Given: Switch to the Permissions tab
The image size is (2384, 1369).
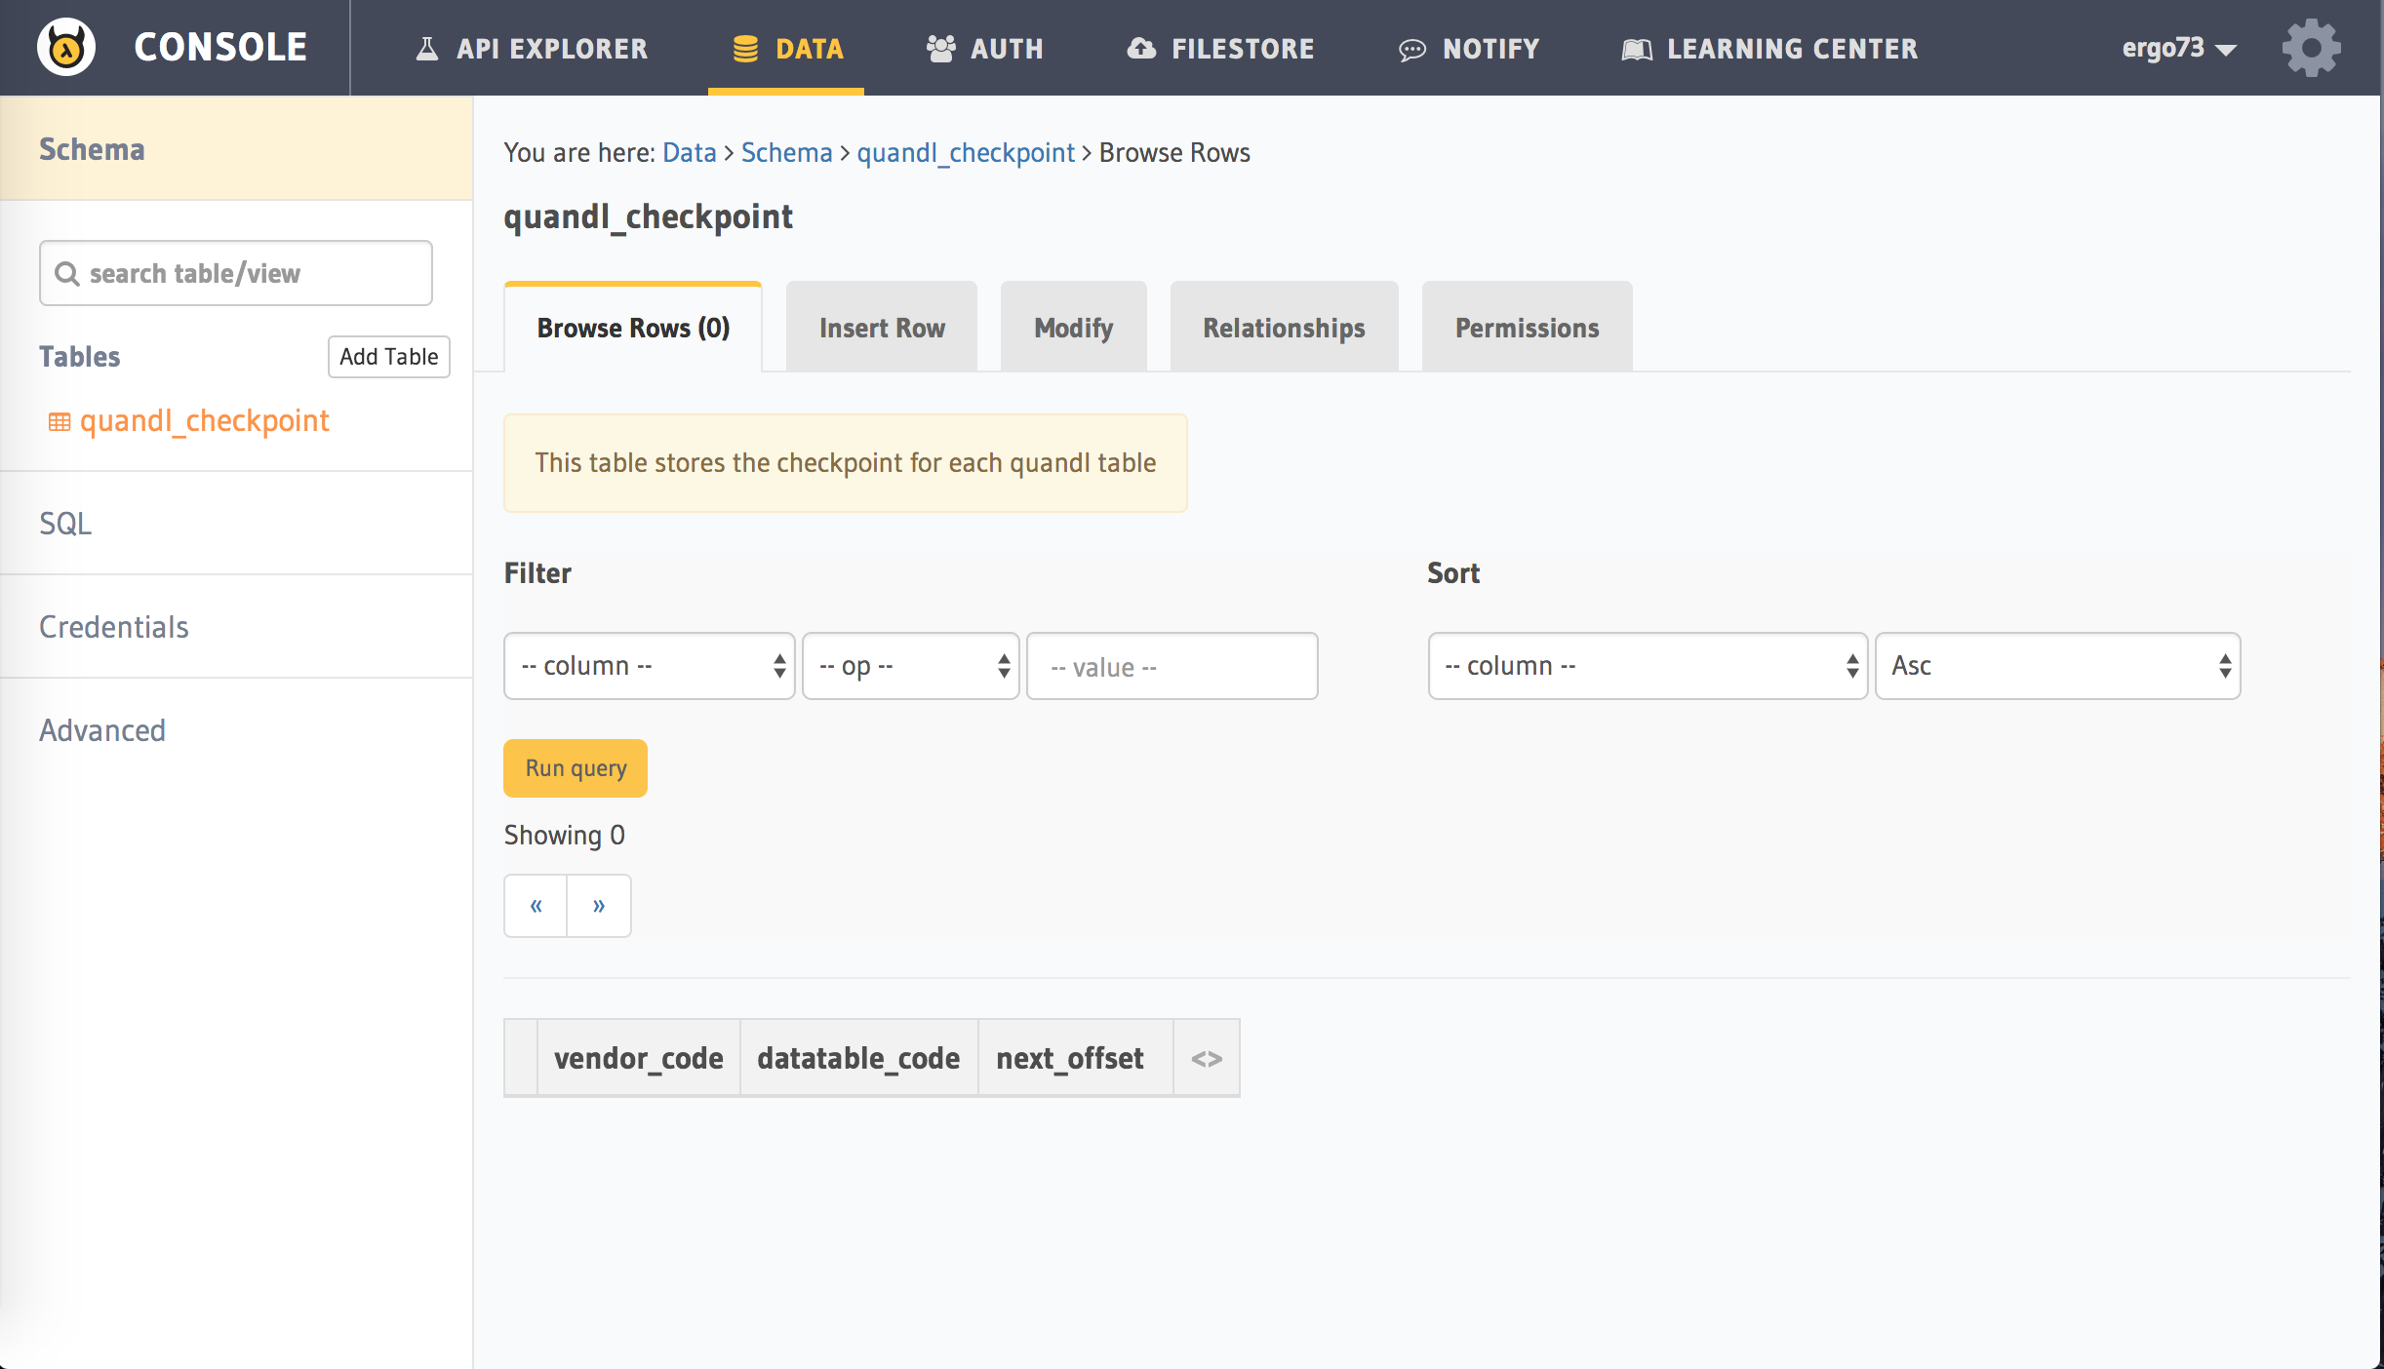Looking at the screenshot, I should pyautogui.click(x=1526, y=328).
